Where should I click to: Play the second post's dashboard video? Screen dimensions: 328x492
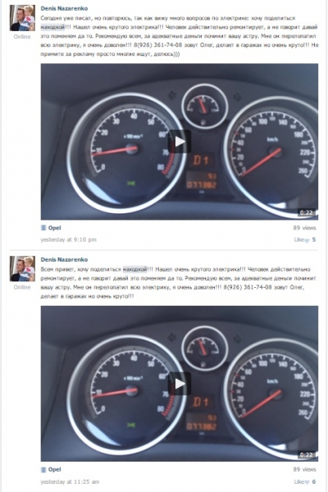[x=180, y=384]
